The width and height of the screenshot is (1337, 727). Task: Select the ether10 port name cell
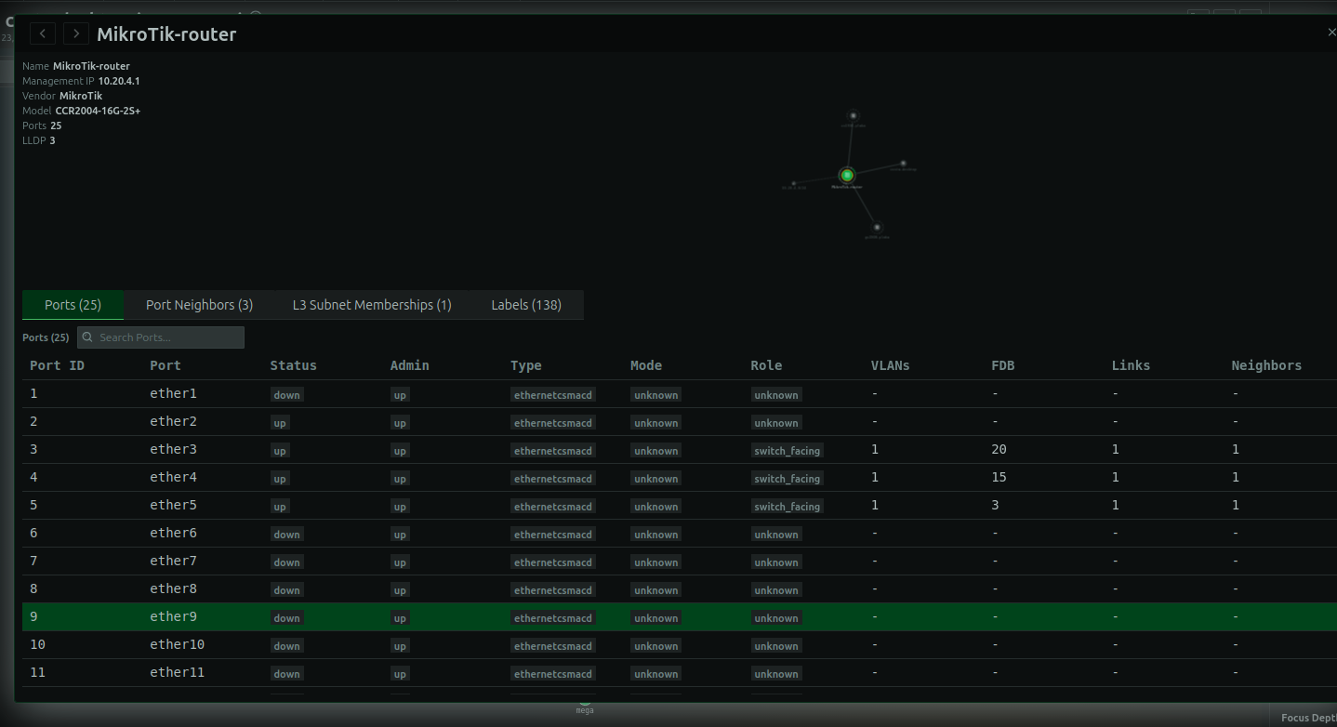tap(177, 644)
